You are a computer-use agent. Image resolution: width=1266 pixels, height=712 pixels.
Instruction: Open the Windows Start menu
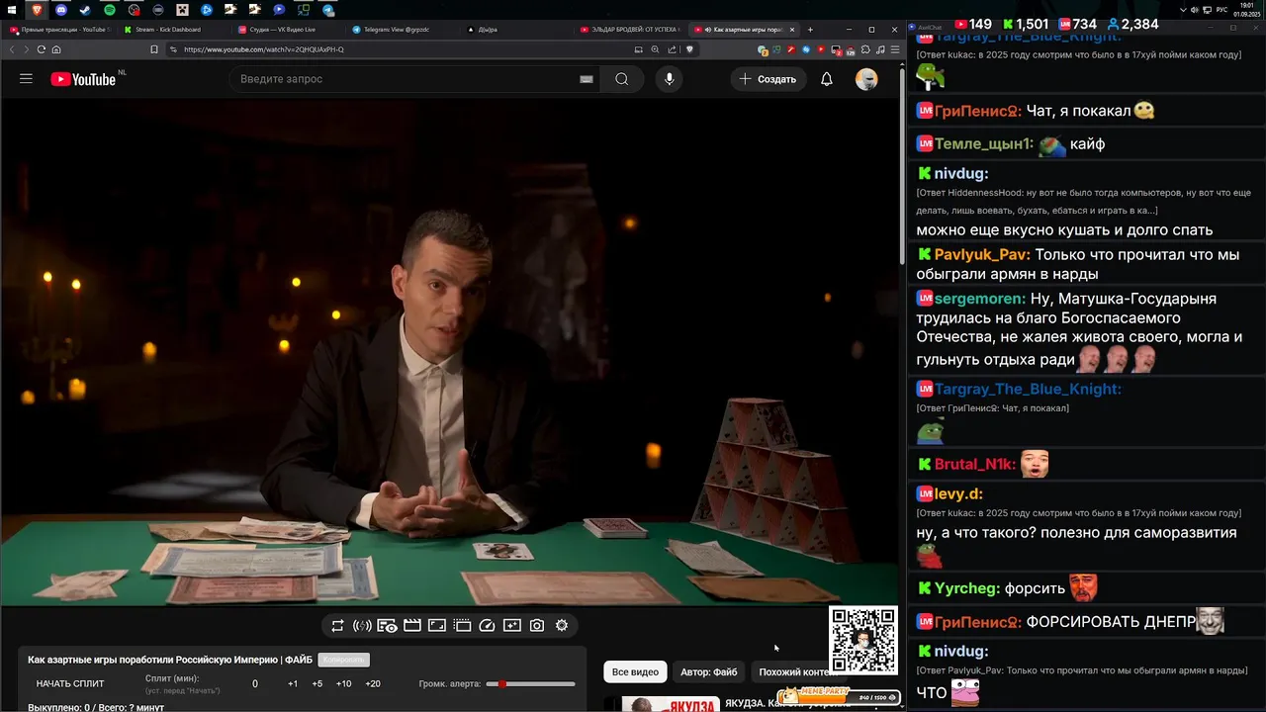pyautogui.click(x=12, y=10)
